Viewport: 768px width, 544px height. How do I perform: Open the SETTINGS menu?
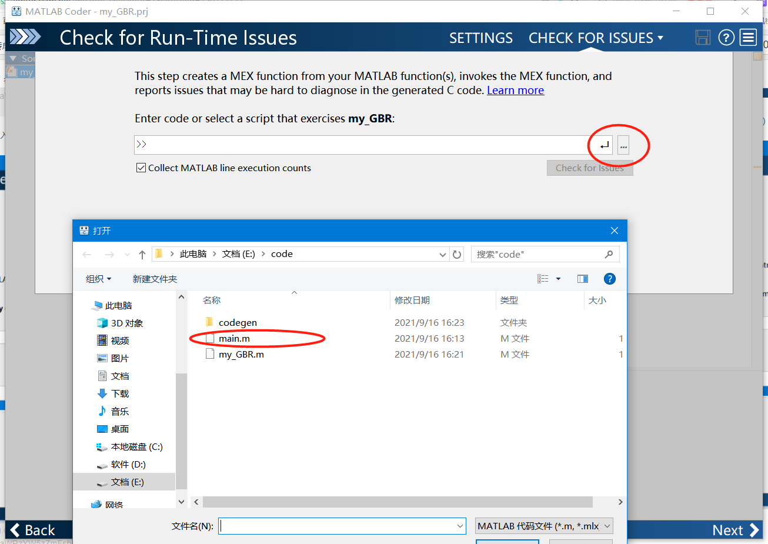[481, 38]
